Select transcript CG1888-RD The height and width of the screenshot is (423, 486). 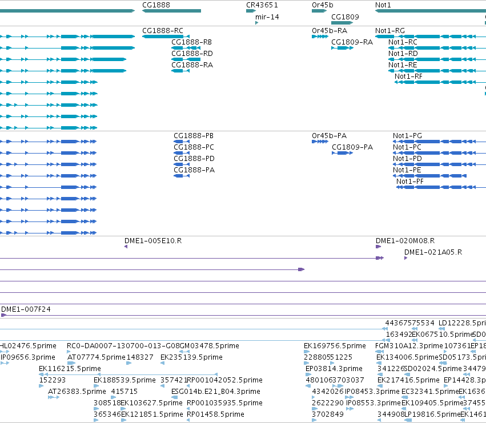pyautogui.click(x=186, y=59)
